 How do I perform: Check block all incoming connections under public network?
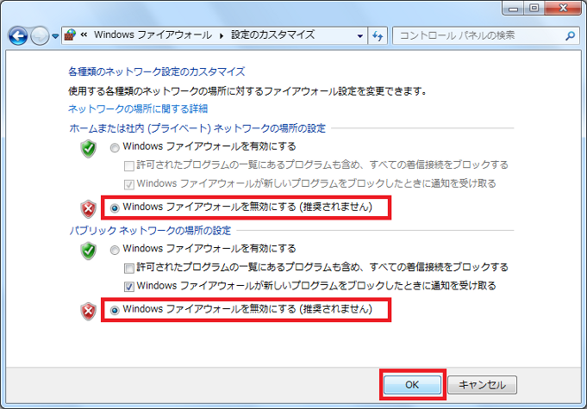point(128,267)
